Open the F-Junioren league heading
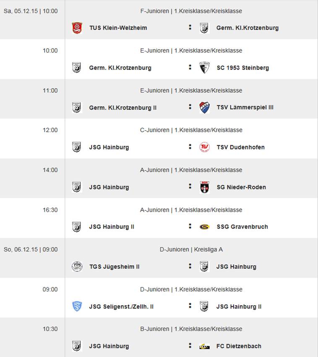Viewport: 318px width, 357px height. [191, 11]
